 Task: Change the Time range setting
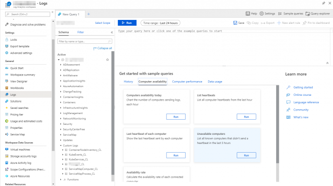[161, 23]
